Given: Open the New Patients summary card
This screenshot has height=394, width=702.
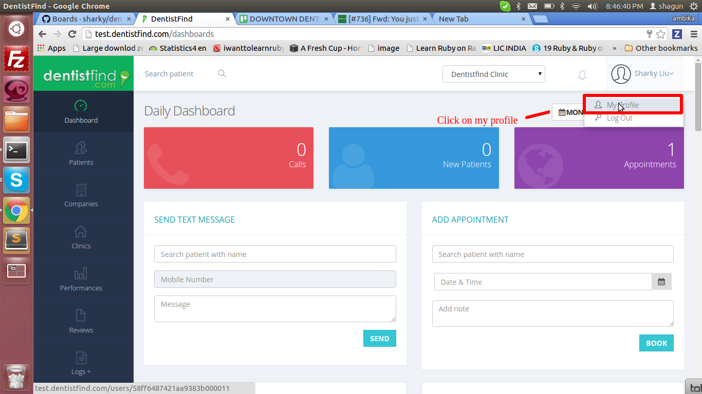Looking at the screenshot, I should pos(414,158).
